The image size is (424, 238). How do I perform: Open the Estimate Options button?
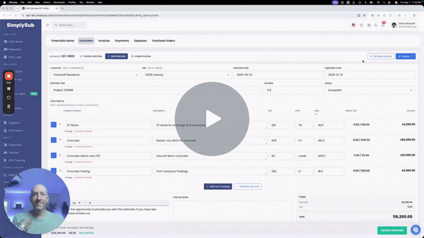(x=381, y=56)
